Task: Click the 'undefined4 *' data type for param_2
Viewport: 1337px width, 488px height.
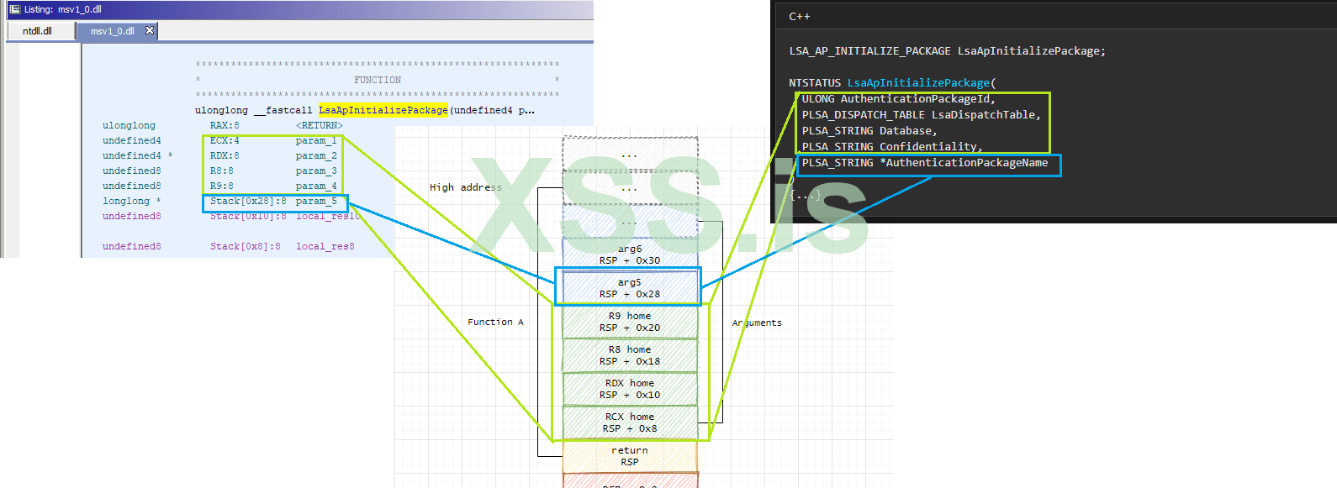Action: tap(138, 155)
